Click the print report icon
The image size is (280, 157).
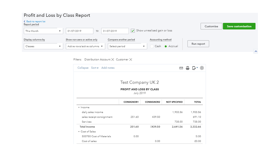point(188,68)
